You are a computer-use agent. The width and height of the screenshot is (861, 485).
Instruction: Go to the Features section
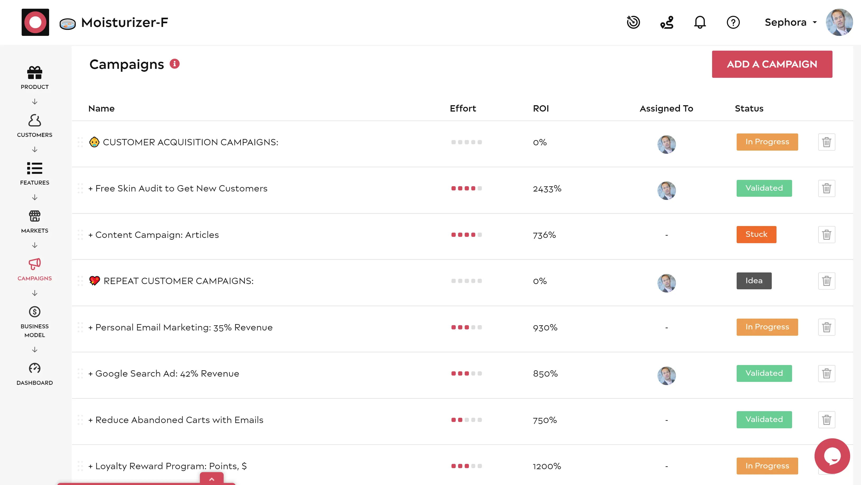[34, 173]
